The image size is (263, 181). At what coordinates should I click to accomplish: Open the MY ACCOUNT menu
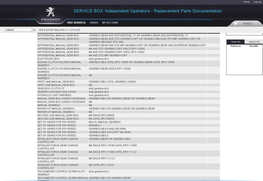click(x=110, y=23)
